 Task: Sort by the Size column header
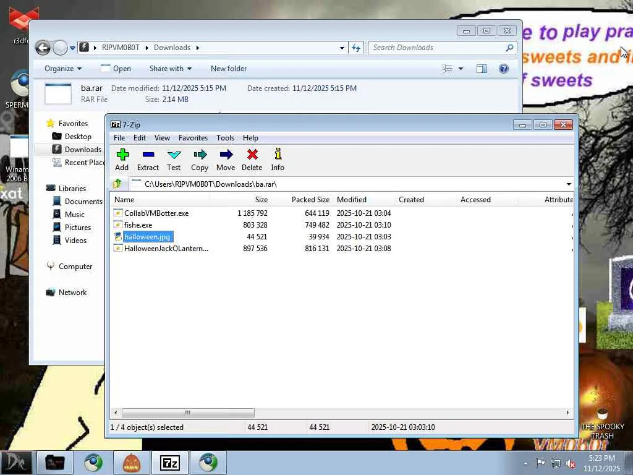[240, 200]
